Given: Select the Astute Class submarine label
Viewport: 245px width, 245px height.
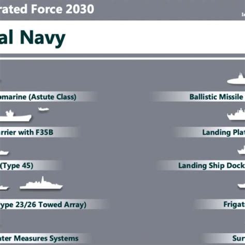Looking at the screenshot, I should [38, 97].
